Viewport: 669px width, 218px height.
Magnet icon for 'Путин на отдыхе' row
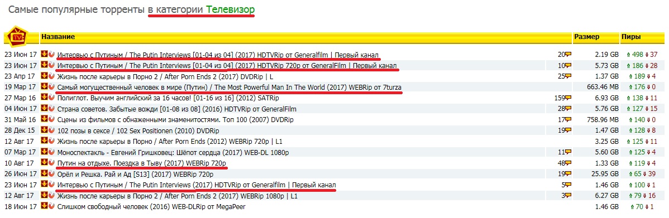pos(51,163)
